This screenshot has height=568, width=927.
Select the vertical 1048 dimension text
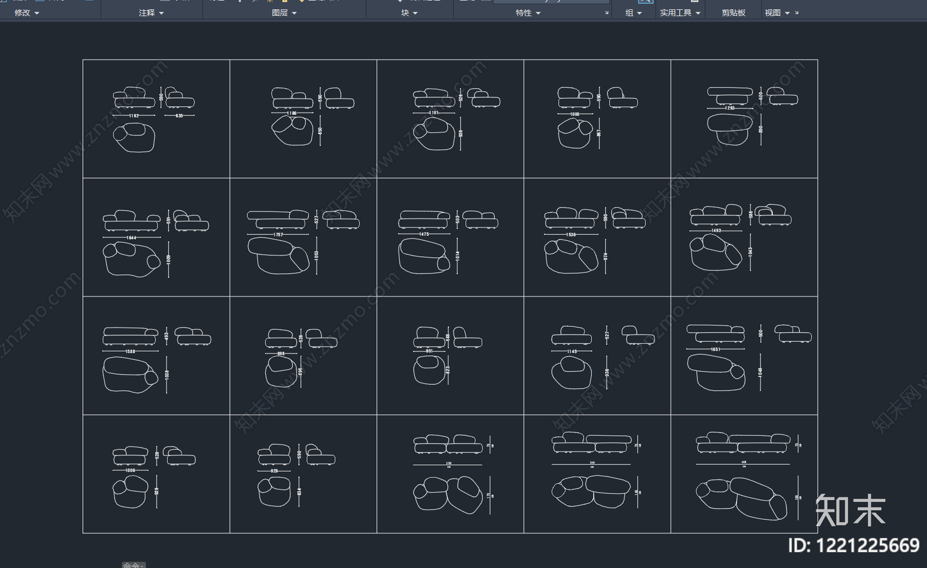[x=760, y=372]
